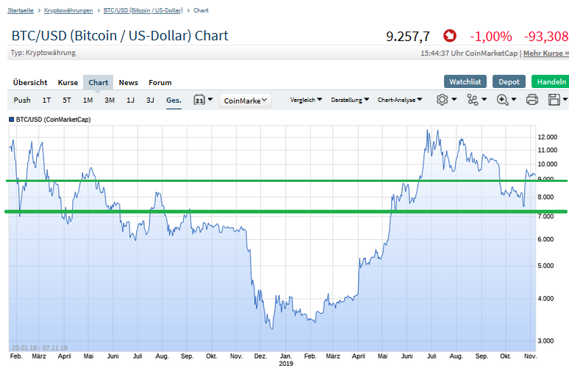This screenshot has width=569, height=366.
Task: Switch to the Kurse tab
Action: click(68, 82)
